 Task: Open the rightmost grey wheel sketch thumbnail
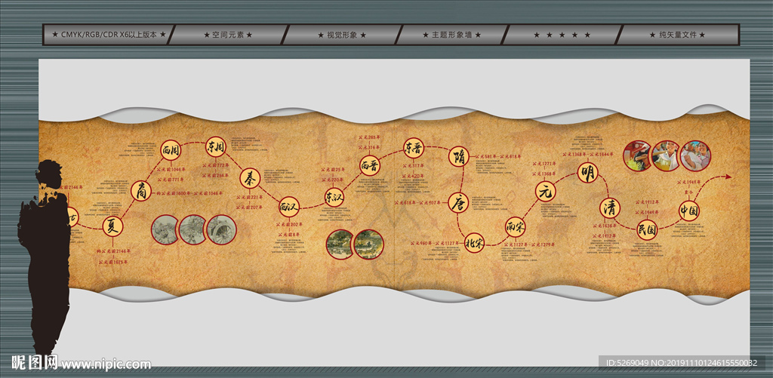[222, 229]
